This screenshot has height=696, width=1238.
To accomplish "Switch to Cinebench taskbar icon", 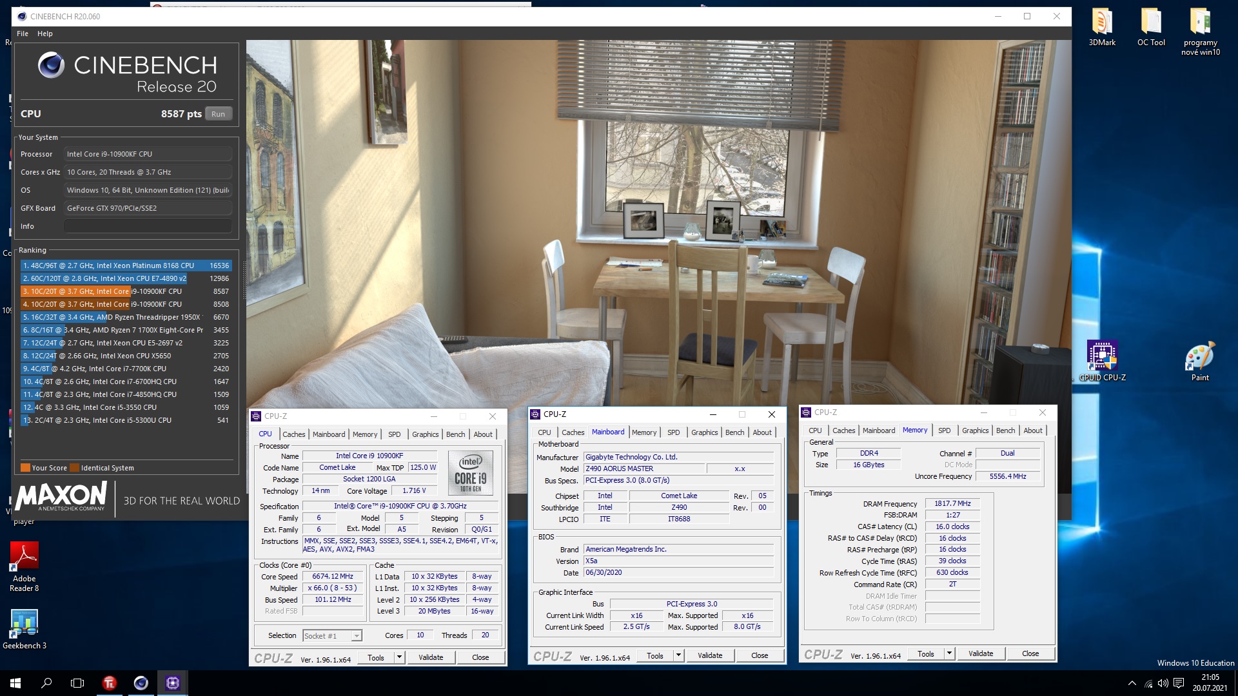I will coord(141,683).
